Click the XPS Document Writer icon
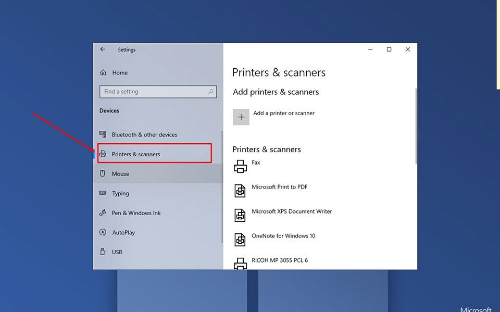 [x=240, y=215]
